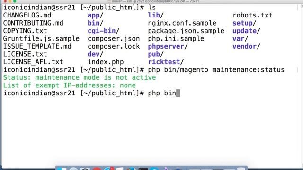Click the 'List of exempt IP-addresses: none' line
Viewport: 303px width, 170px height.
(x=70, y=85)
